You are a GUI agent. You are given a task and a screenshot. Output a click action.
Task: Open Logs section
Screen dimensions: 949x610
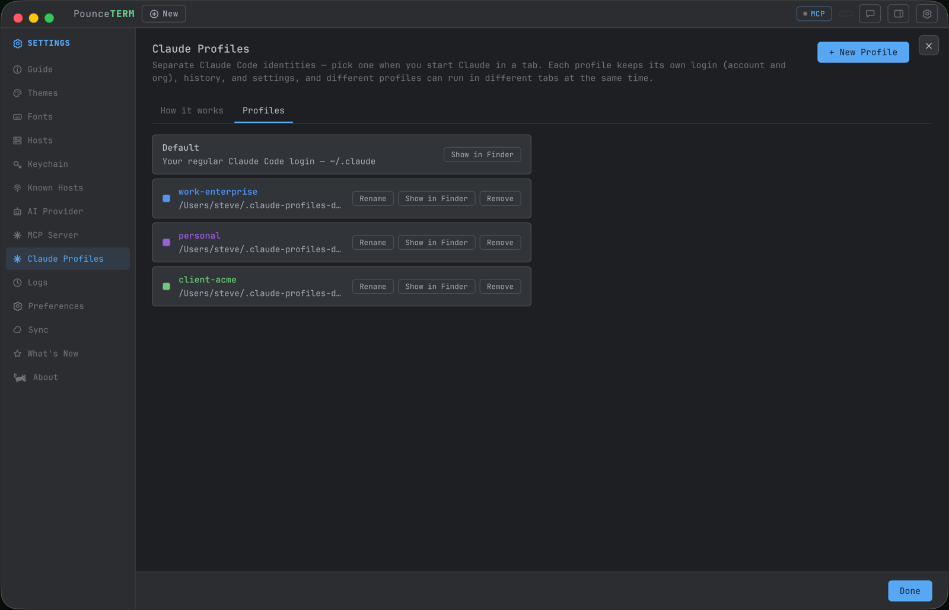pos(68,282)
